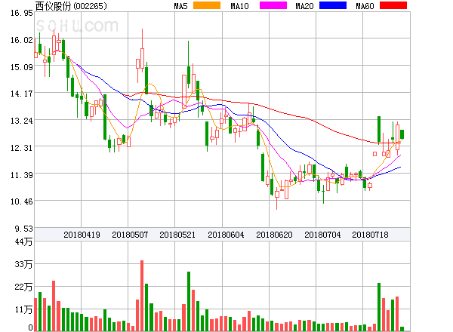Click the blue MA20 legend swatch

click(333, 5)
